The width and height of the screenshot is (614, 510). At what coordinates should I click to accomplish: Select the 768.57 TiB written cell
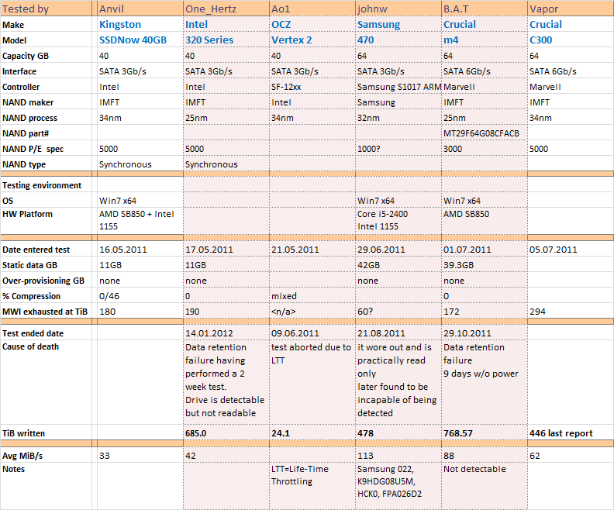coord(485,433)
